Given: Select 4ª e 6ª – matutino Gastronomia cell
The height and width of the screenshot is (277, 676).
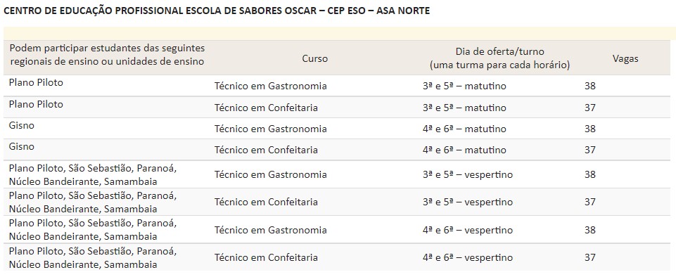Looking at the screenshot, I should [465, 129].
